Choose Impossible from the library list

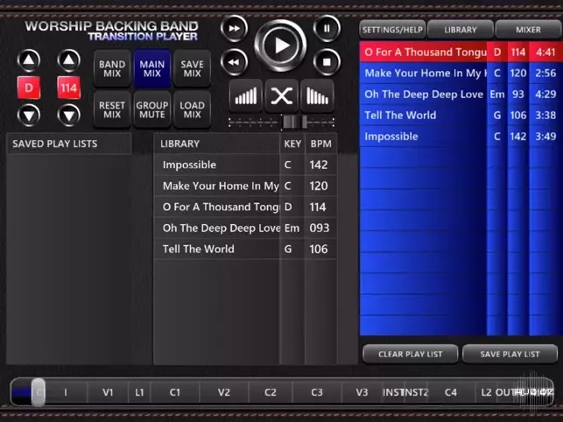click(x=245, y=165)
